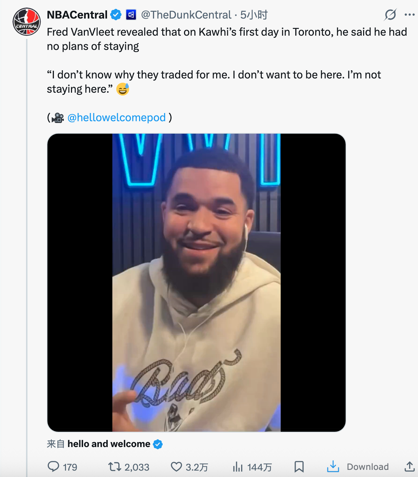Open the @hellowelcomepod mention link
Screen dimensions: 418x477
pos(117,117)
